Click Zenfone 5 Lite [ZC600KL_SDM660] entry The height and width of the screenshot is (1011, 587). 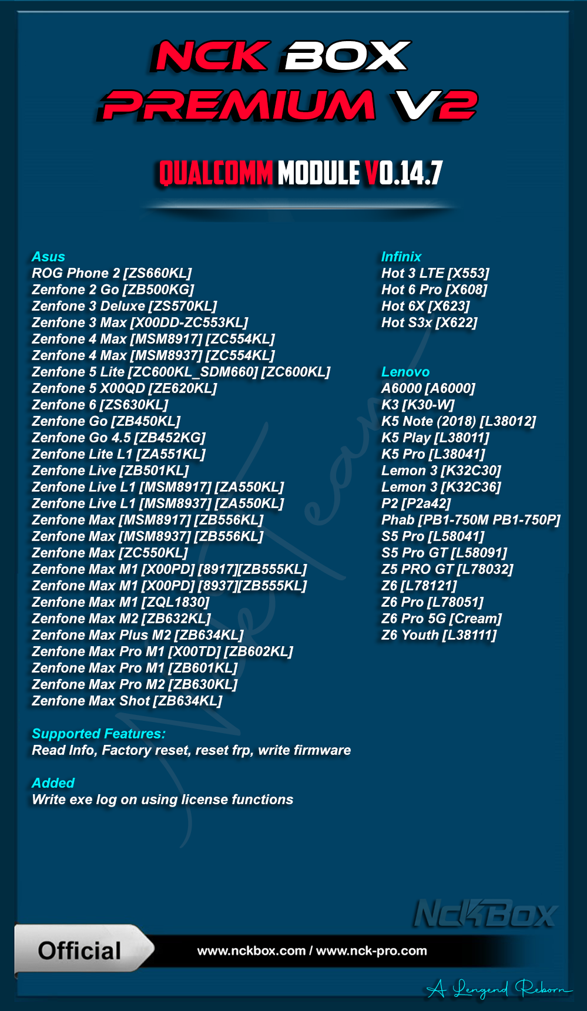pos(181,372)
